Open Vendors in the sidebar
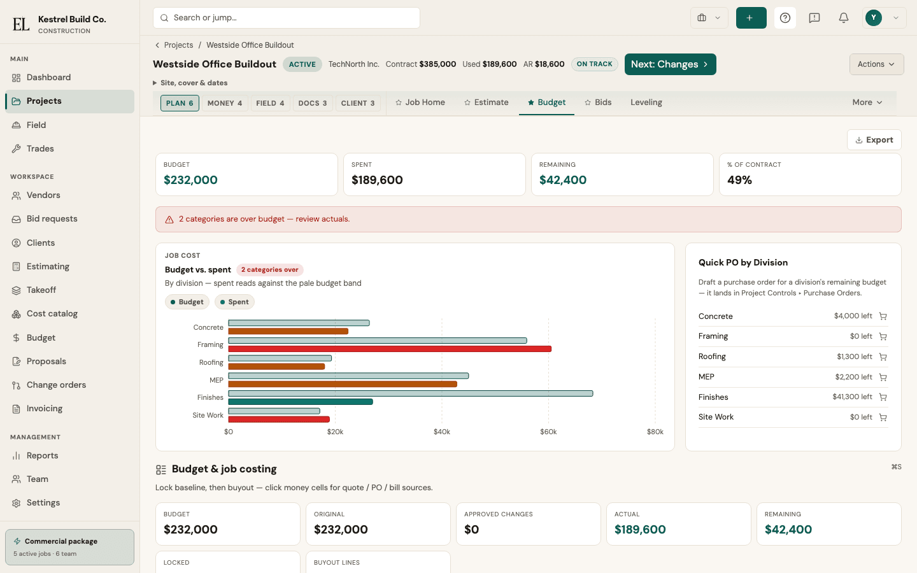Viewport: 917px width, 573px height. tap(69, 195)
